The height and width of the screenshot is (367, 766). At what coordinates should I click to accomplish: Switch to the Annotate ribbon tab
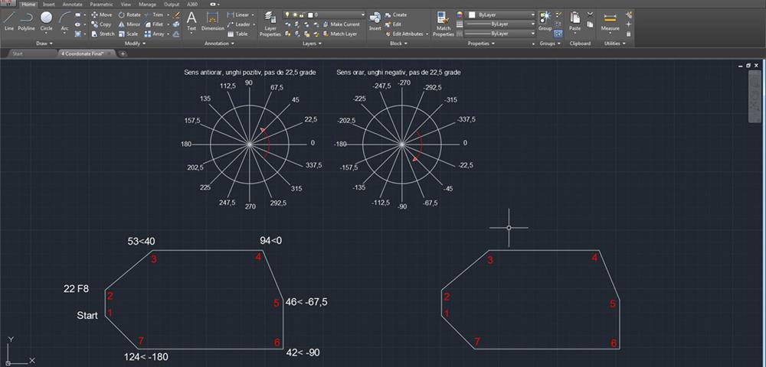(72, 4)
